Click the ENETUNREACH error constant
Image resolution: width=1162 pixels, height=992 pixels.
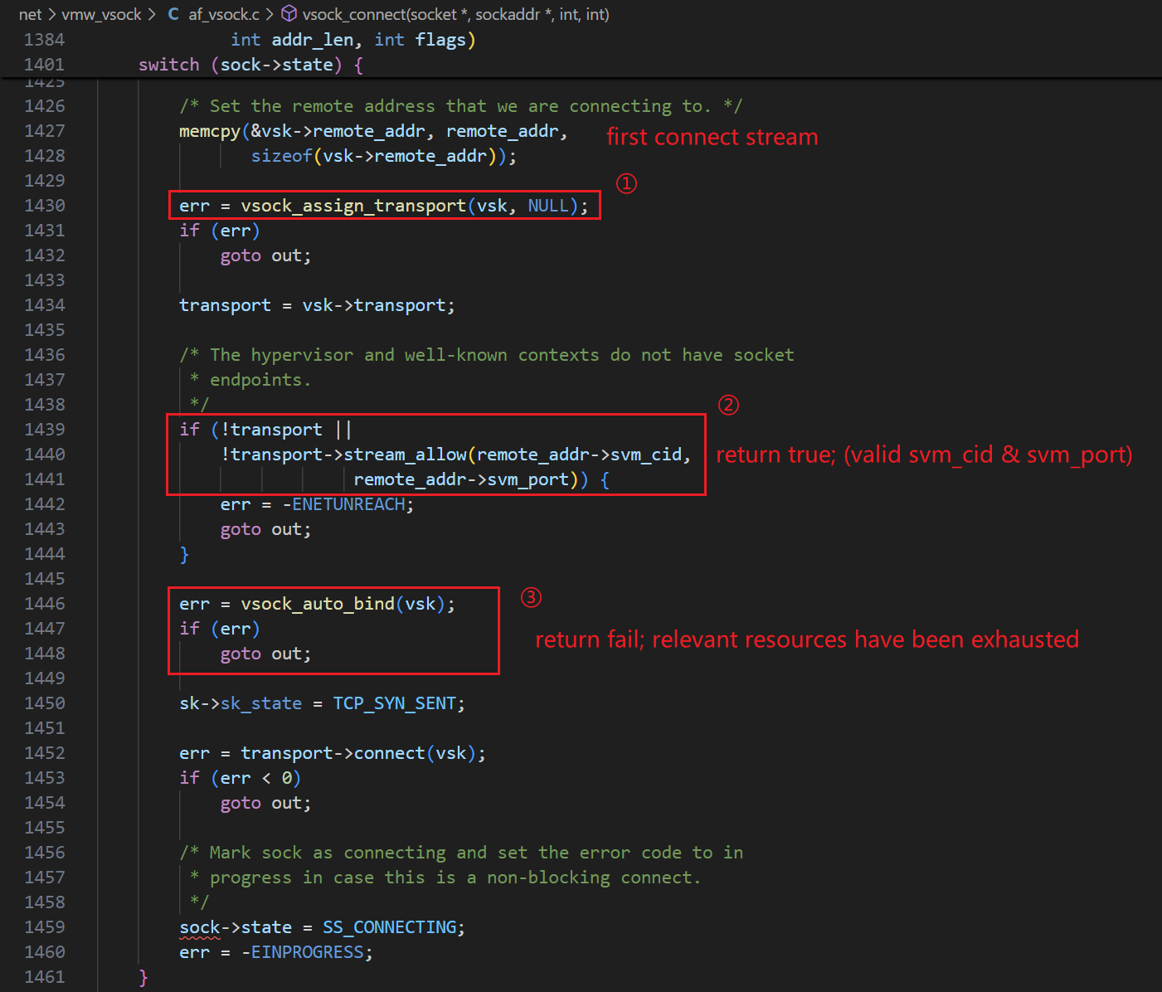pyautogui.click(x=348, y=504)
